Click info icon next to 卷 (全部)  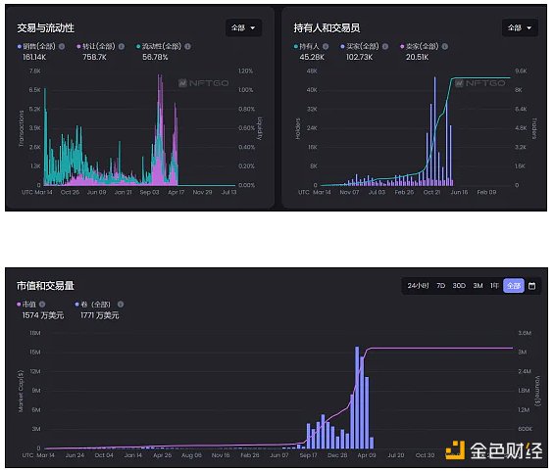[121, 305]
